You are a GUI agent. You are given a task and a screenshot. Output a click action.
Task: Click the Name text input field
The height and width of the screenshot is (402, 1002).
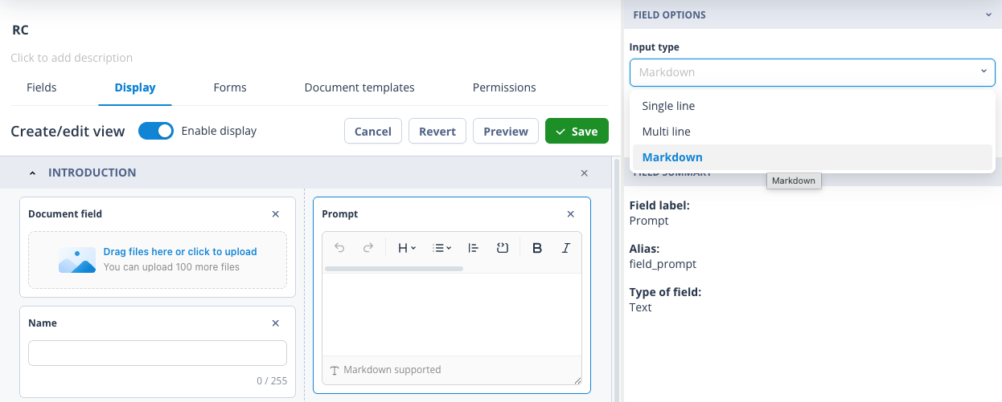[158, 353]
